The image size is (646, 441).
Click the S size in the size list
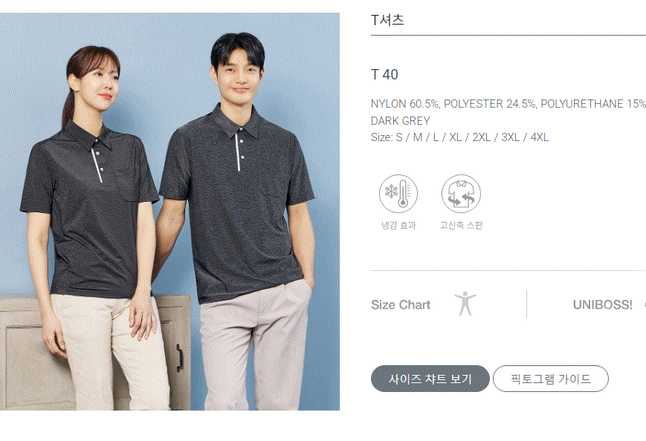[x=399, y=137]
